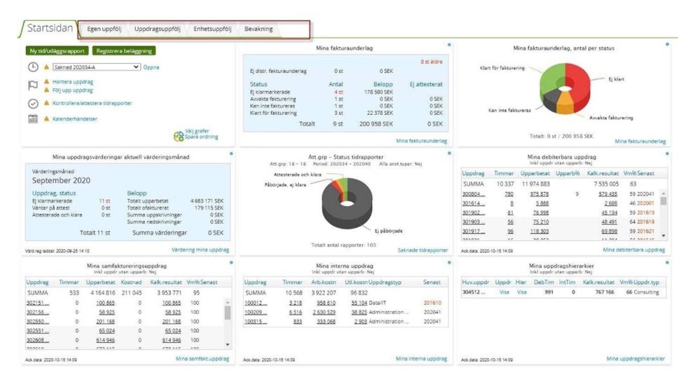Screen dimensions: 700x384
Task: Click corner dot of Mina debiterbara uppdrag widget
Action: (667, 153)
